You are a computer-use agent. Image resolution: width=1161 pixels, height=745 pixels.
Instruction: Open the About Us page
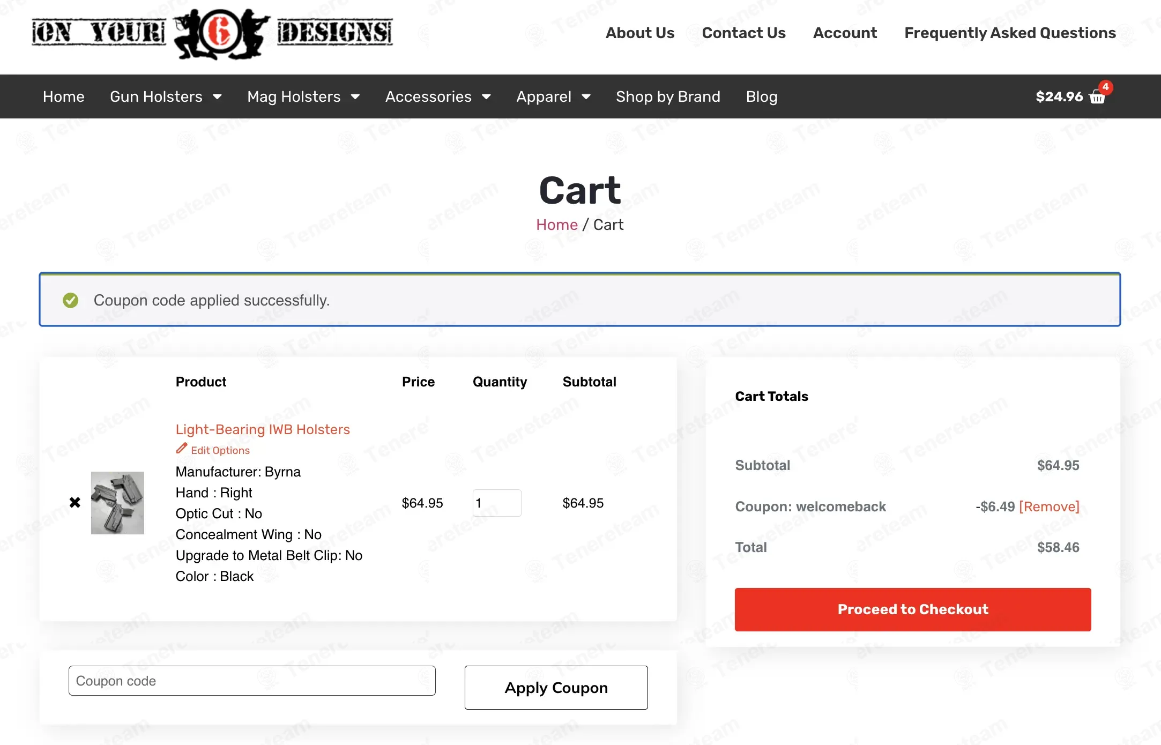click(x=640, y=33)
